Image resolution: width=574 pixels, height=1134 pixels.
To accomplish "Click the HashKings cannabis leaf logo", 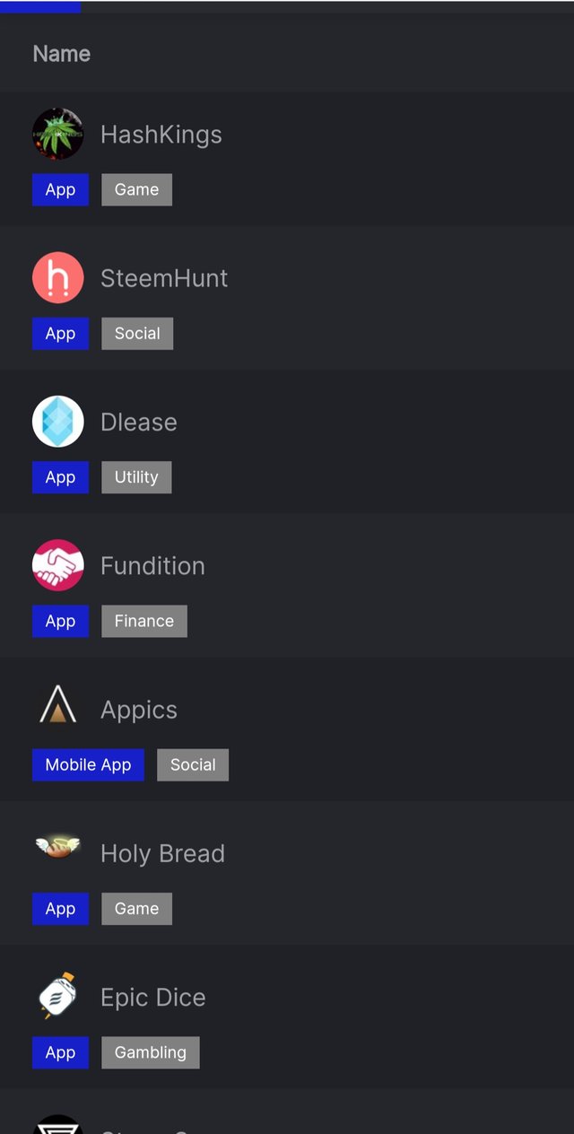I will tap(58, 134).
